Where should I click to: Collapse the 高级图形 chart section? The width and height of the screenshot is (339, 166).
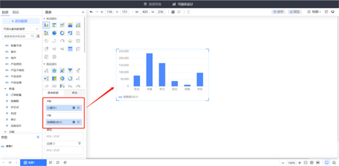point(44,64)
